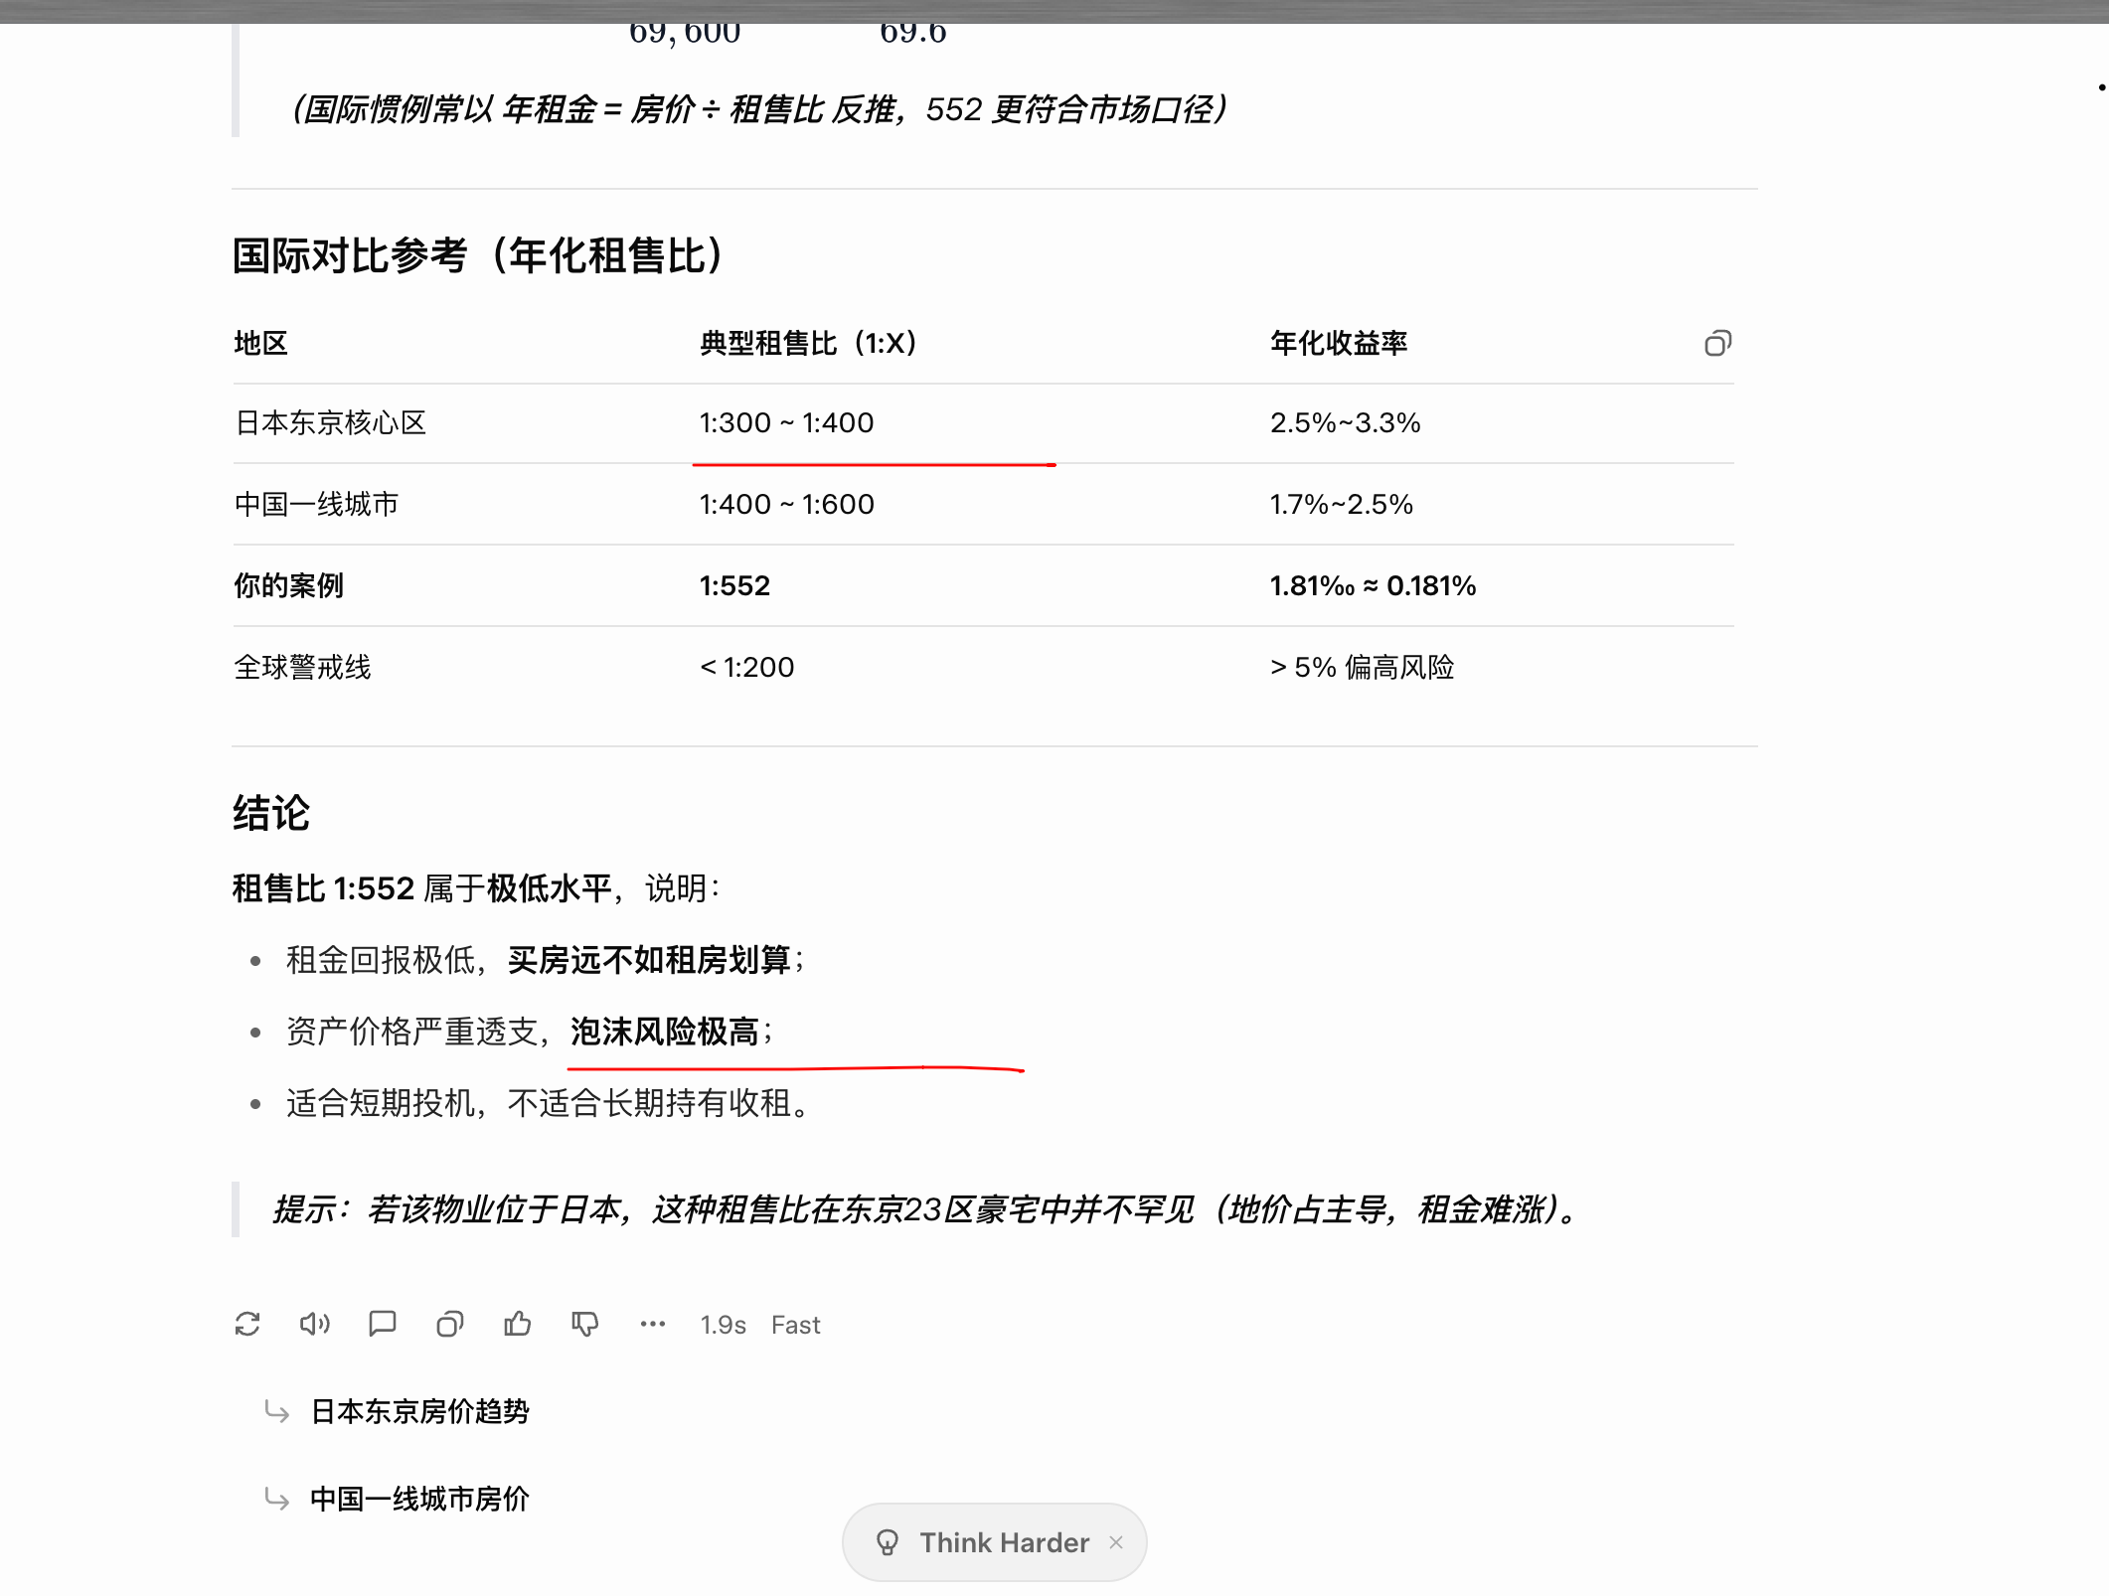Open the Fast model speed selector
The width and height of the screenshot is (2109, 1596).
tap(795, 1325)
